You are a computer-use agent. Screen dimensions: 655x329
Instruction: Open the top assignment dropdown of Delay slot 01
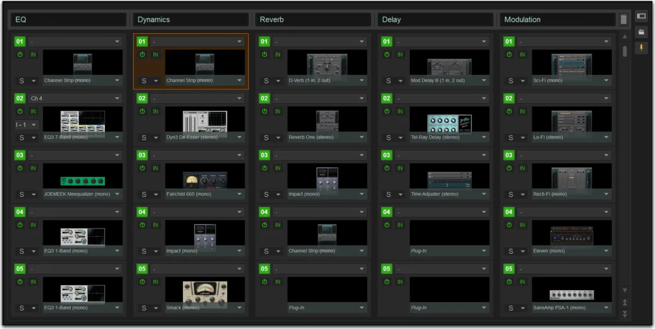click(442, 41)
